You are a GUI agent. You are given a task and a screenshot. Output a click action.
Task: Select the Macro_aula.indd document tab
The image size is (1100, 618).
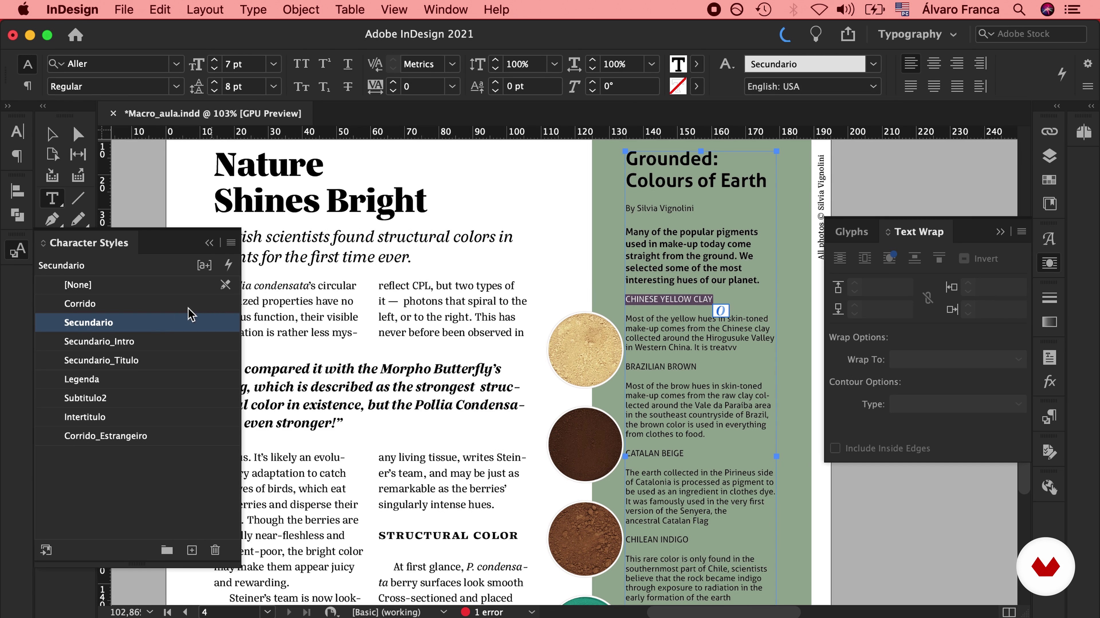[212, 114]
